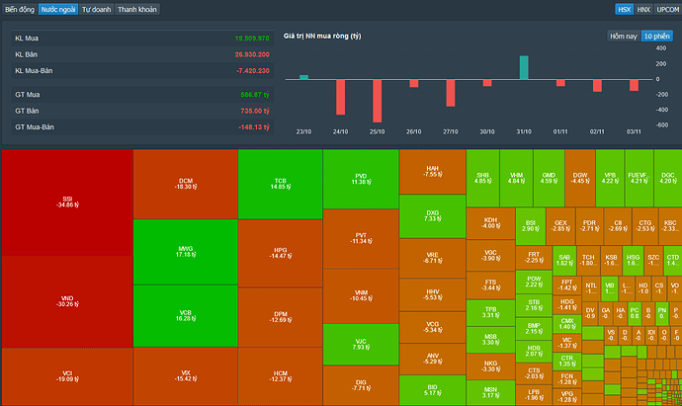Switch to the Biến động tab
682x406 pixels.
[20, 9]
